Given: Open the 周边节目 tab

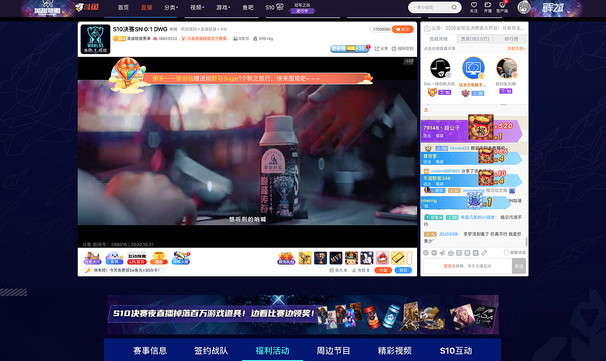Looking at the screenshot, I should 333,351.
